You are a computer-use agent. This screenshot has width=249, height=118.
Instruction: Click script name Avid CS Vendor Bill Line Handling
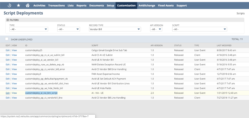click(108, 98)
